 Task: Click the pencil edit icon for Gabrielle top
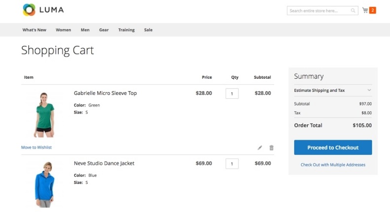coord(260,148)
